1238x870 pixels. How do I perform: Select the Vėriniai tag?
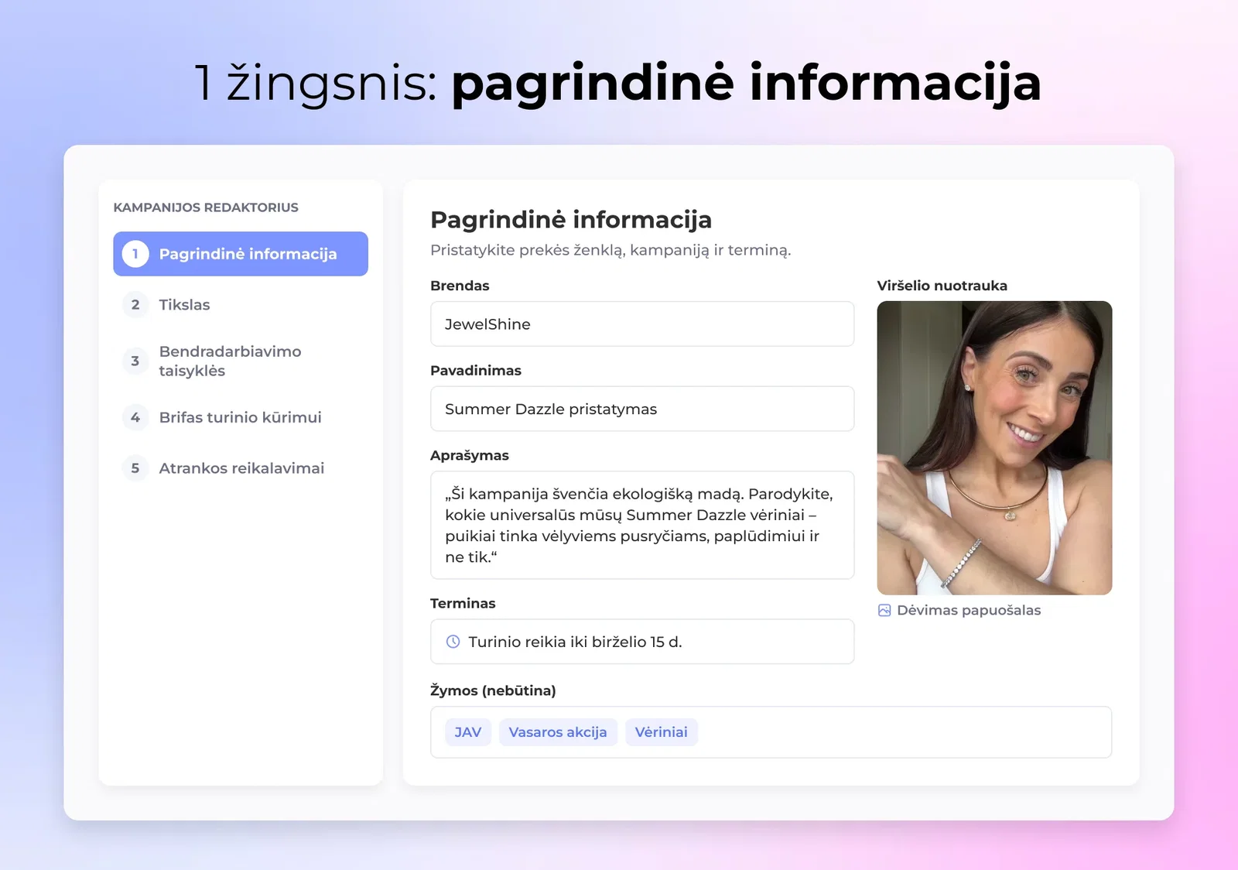[662, 732]
